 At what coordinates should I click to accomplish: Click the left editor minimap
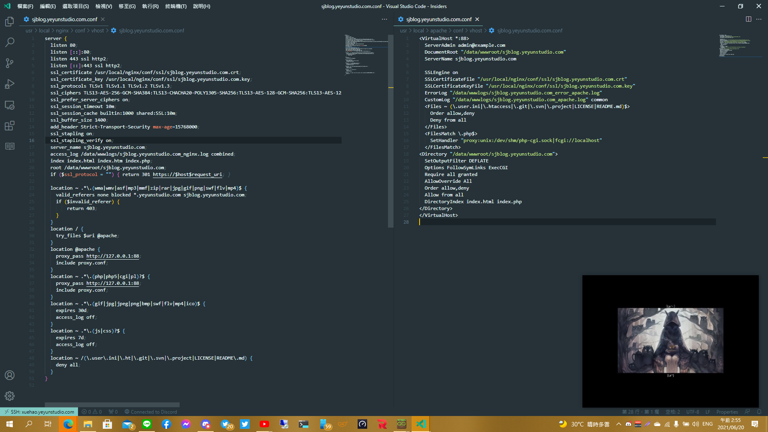[x=366, y=55]
